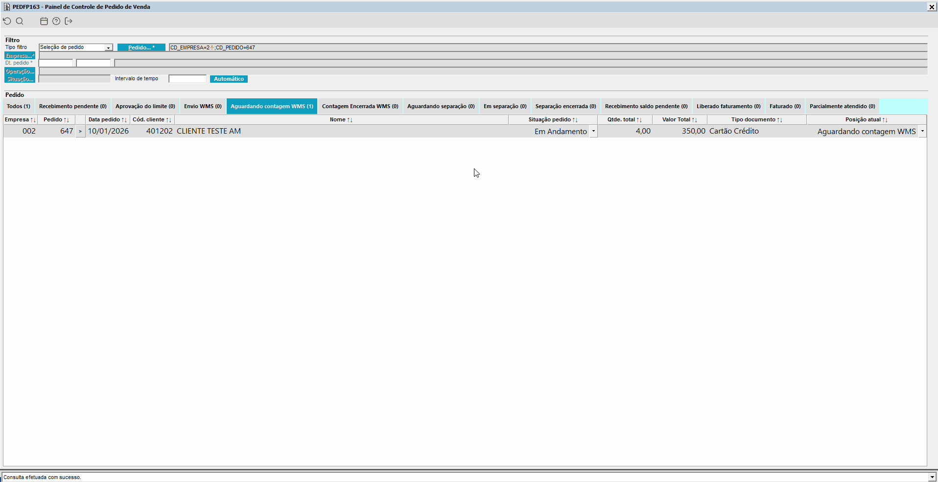Viewport: 938px width, 482px height.
Task: Sort by the Tipo documento column header
Action: (757, 120)
